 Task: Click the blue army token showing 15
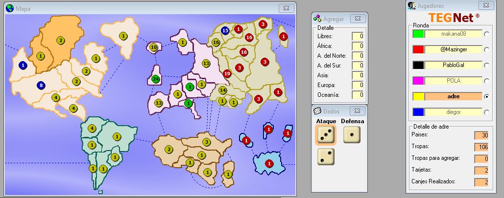click(x=225, y=31)
